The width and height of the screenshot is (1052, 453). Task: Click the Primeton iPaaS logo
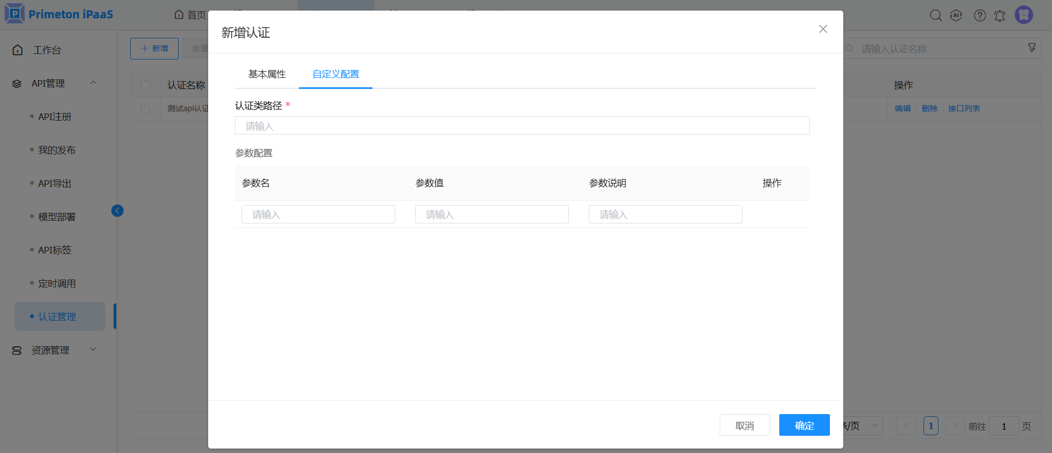(x=59, y=14)
